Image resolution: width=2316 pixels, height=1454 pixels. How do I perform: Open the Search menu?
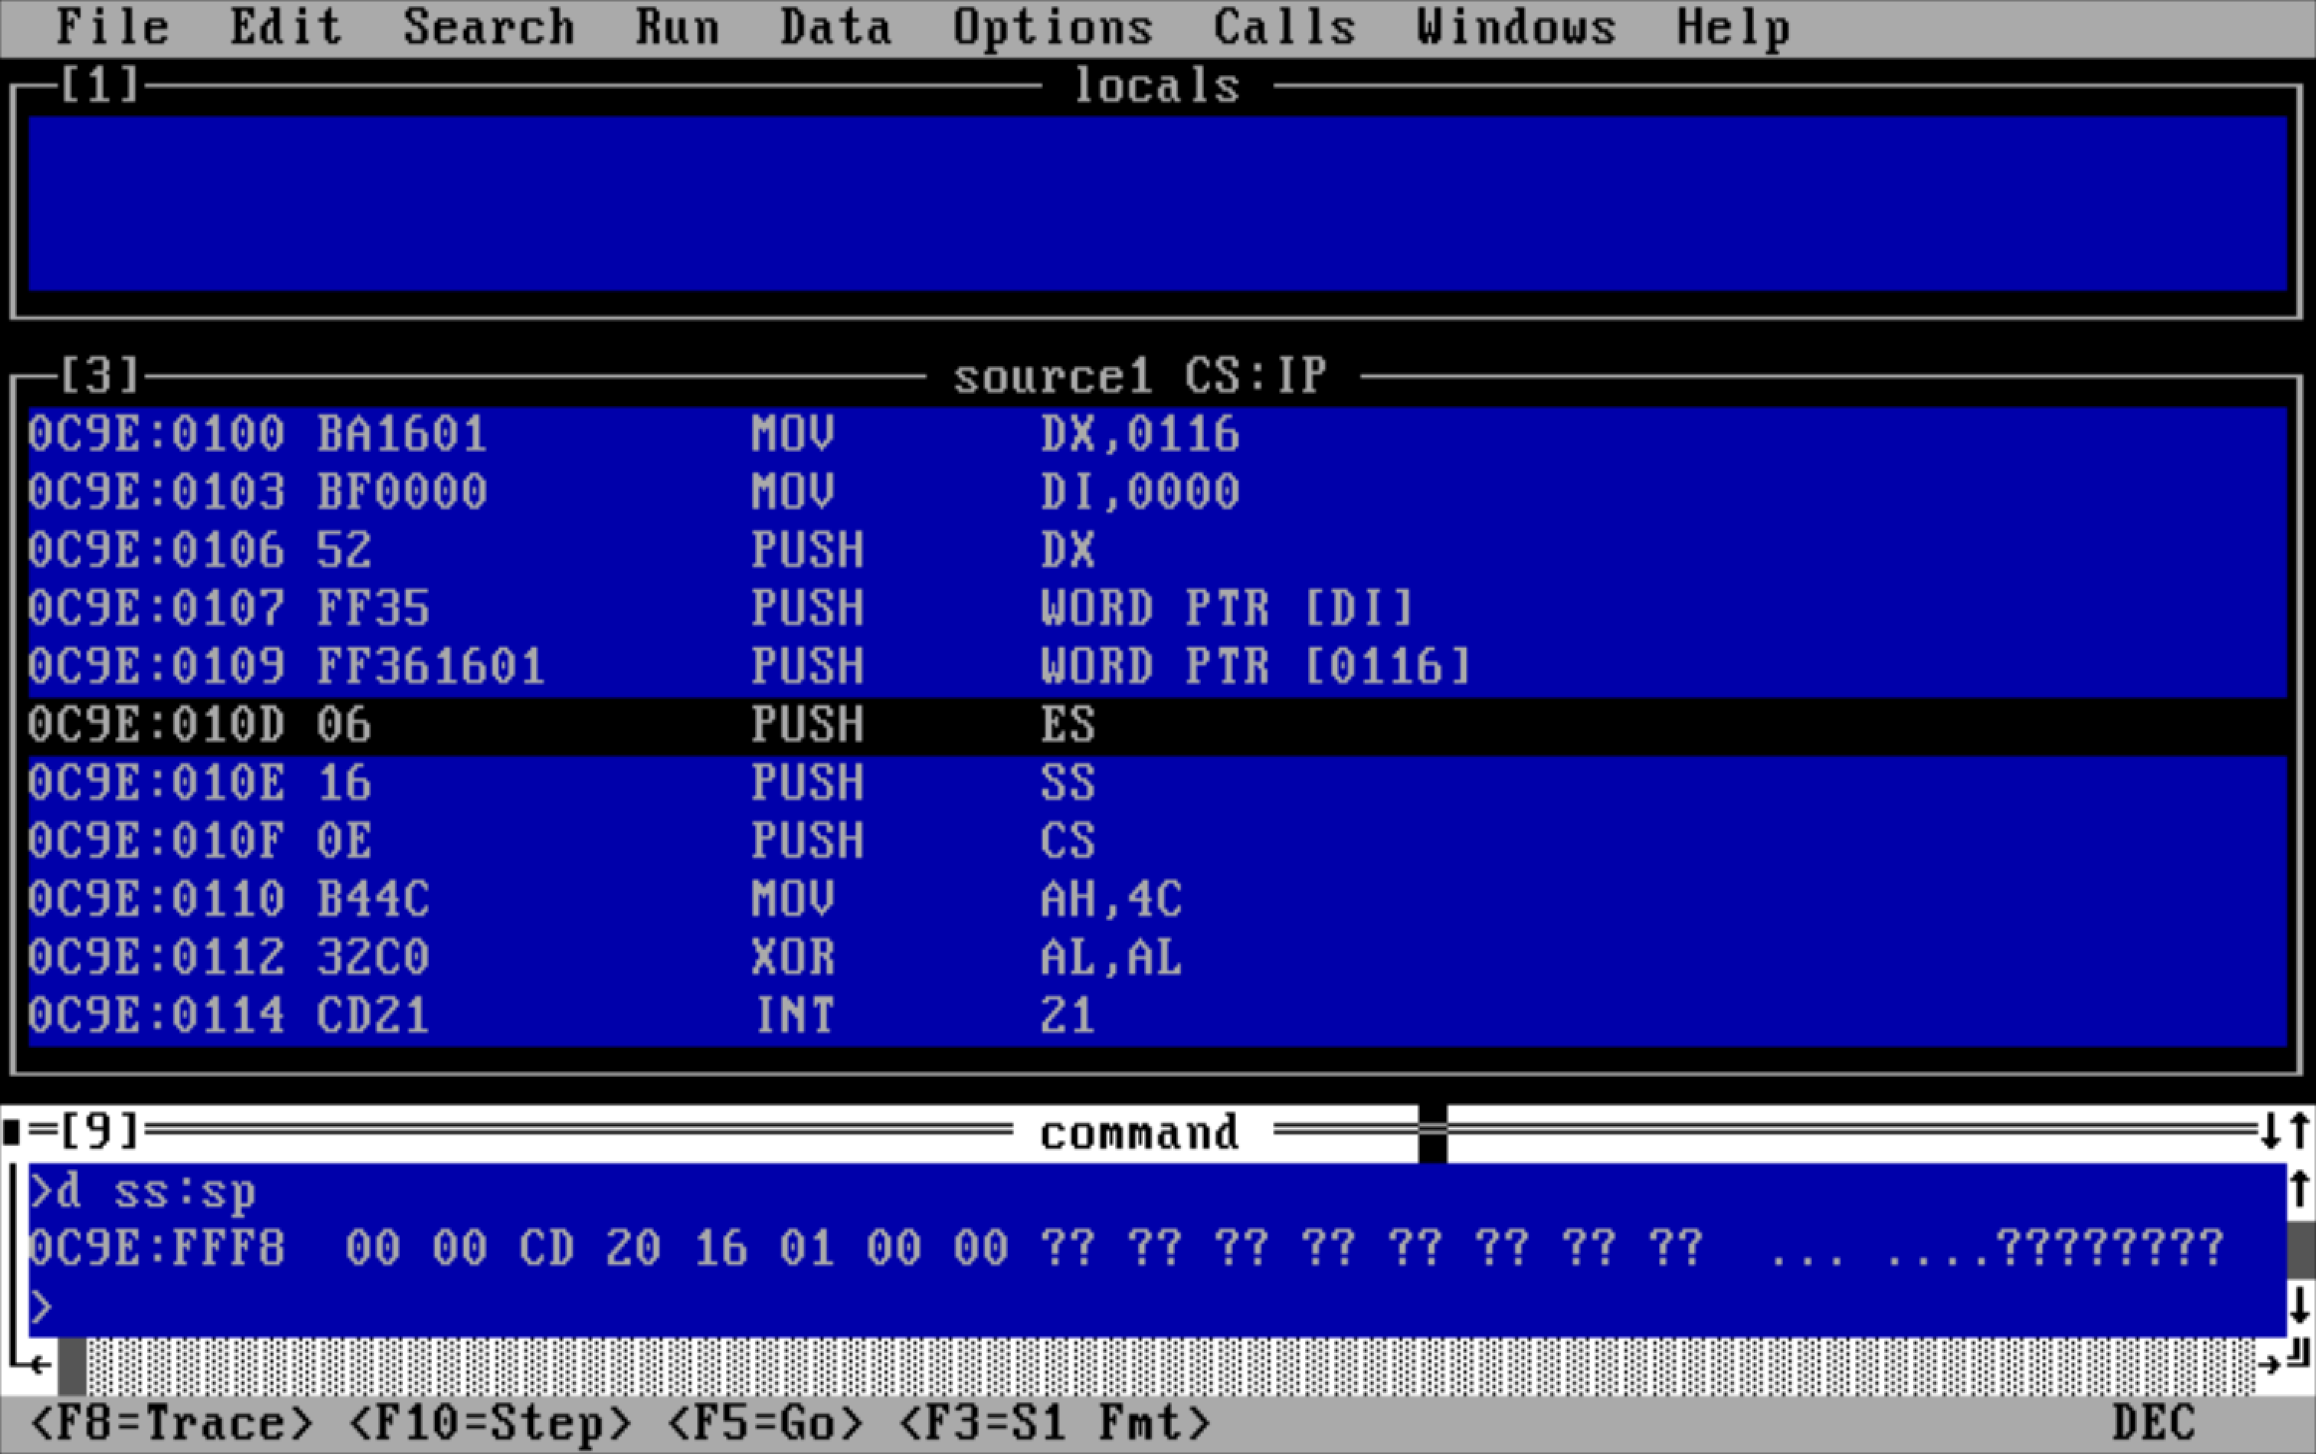489,27
